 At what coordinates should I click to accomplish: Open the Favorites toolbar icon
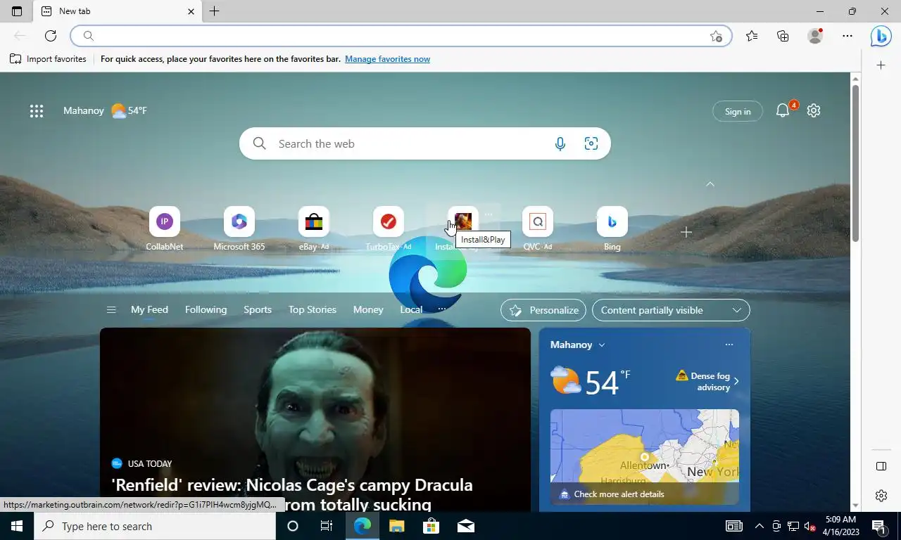[x=752, y=36]
